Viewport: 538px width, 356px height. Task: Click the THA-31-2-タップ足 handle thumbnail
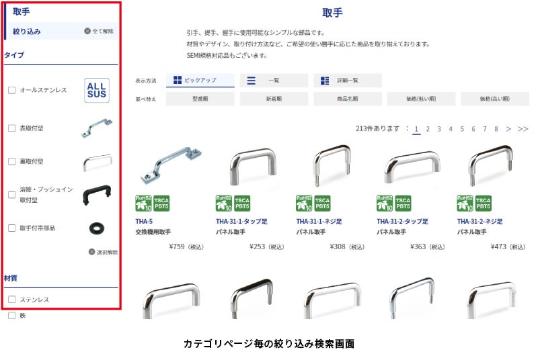(412, 167)
